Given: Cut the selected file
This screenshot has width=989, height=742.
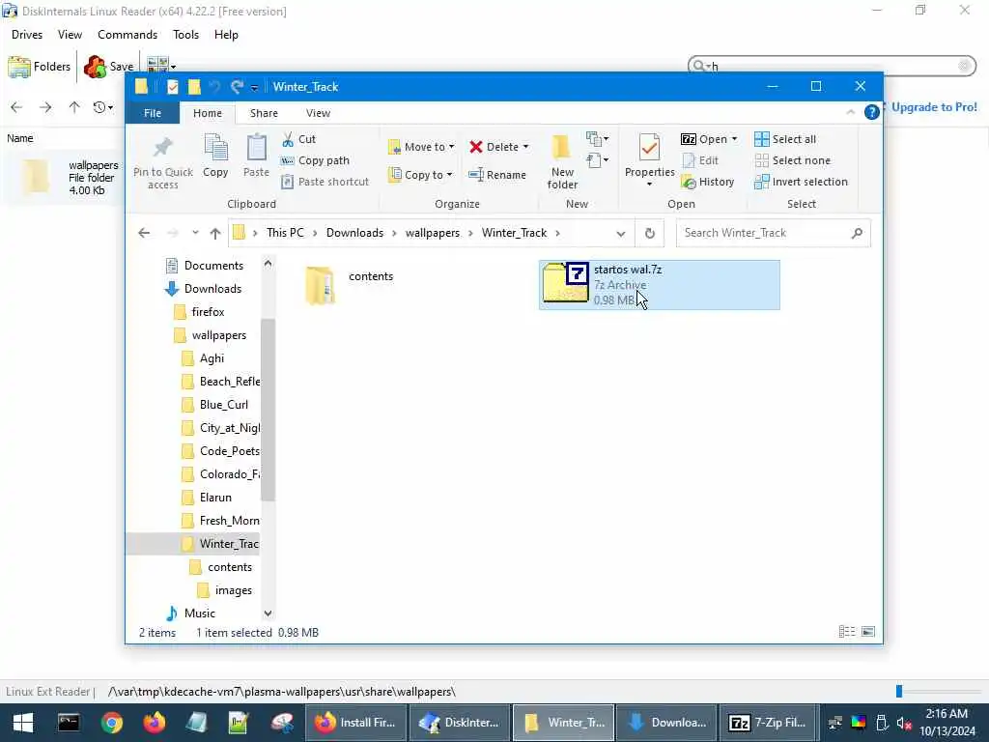Looking at the screenshot, I should pos(299,139).
